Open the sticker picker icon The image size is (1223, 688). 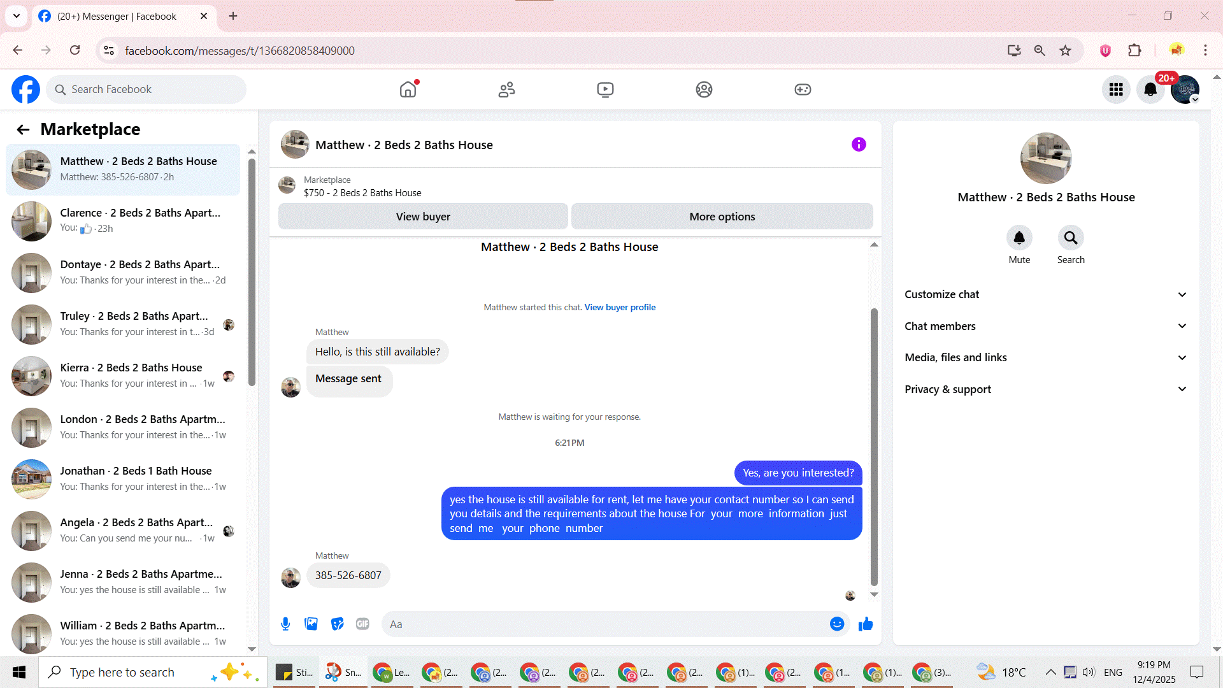point(337,624)
